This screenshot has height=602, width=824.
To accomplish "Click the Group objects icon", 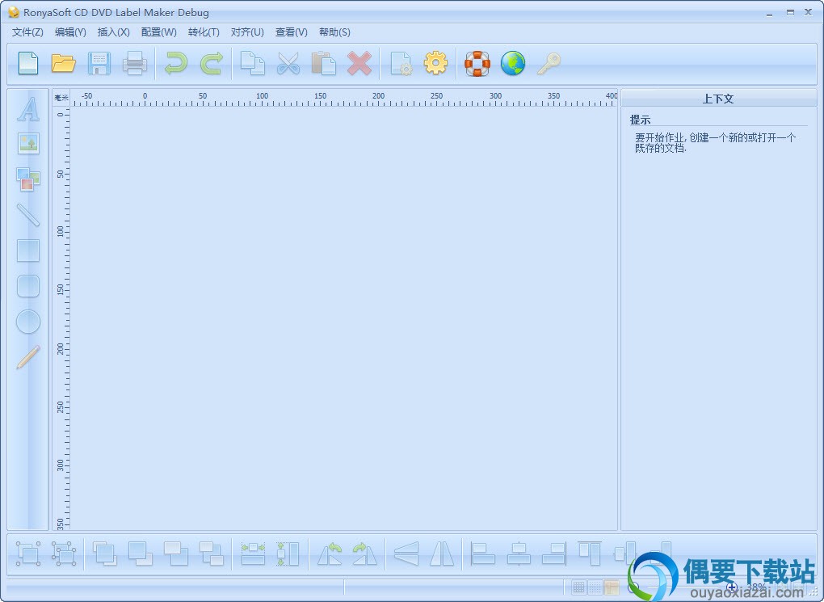I will coord(28,554).
